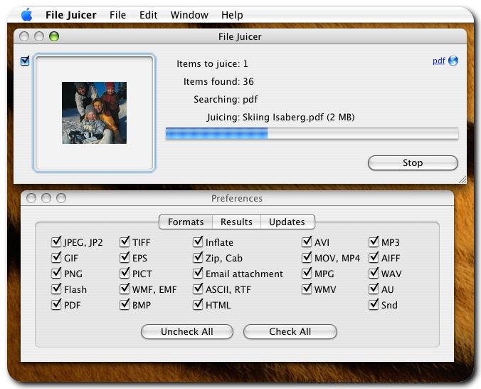Toggle the WMV checkbox
481x389 pixels.
[x=307, y=289]
